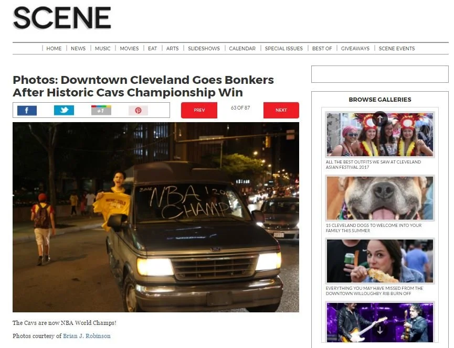Go to the PREV photo
454x348 pixels.
(199, 110)
